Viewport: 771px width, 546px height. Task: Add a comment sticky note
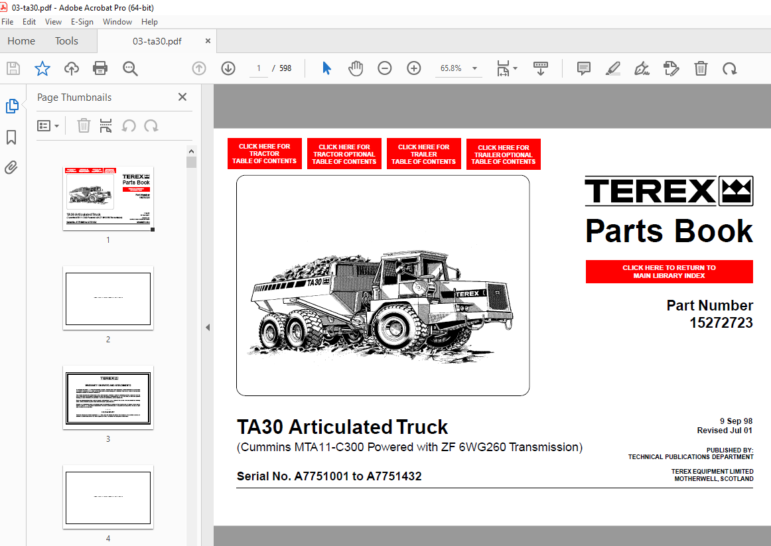click(x=584, y=68)
